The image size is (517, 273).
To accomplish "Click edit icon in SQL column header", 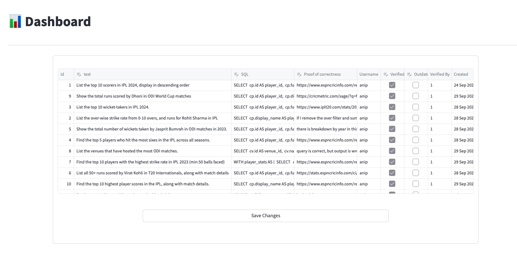I will point(236,74).
